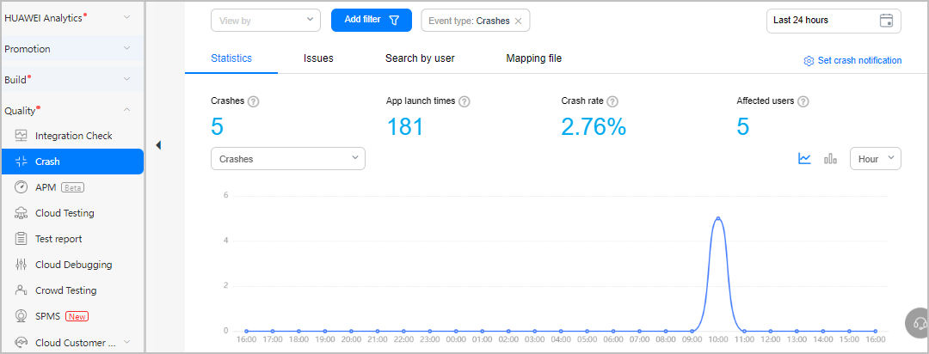
Task: Click the funnel icon in Add filter
Action: pos(394,20)
